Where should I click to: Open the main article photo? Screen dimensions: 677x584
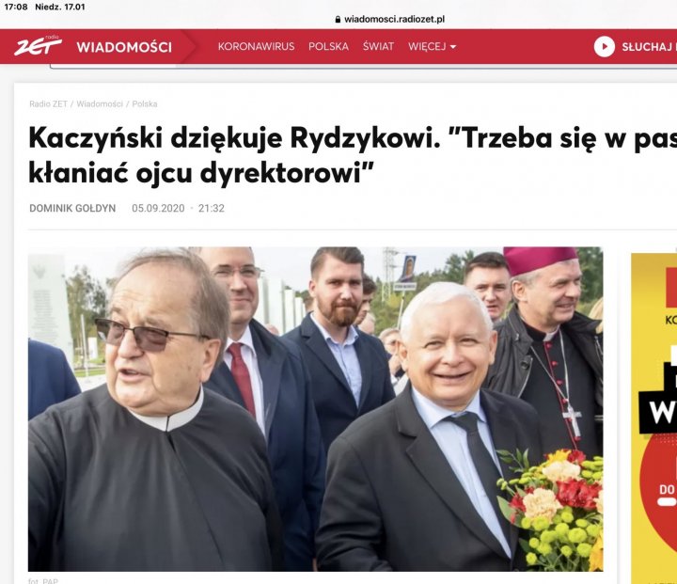(316, 409)
